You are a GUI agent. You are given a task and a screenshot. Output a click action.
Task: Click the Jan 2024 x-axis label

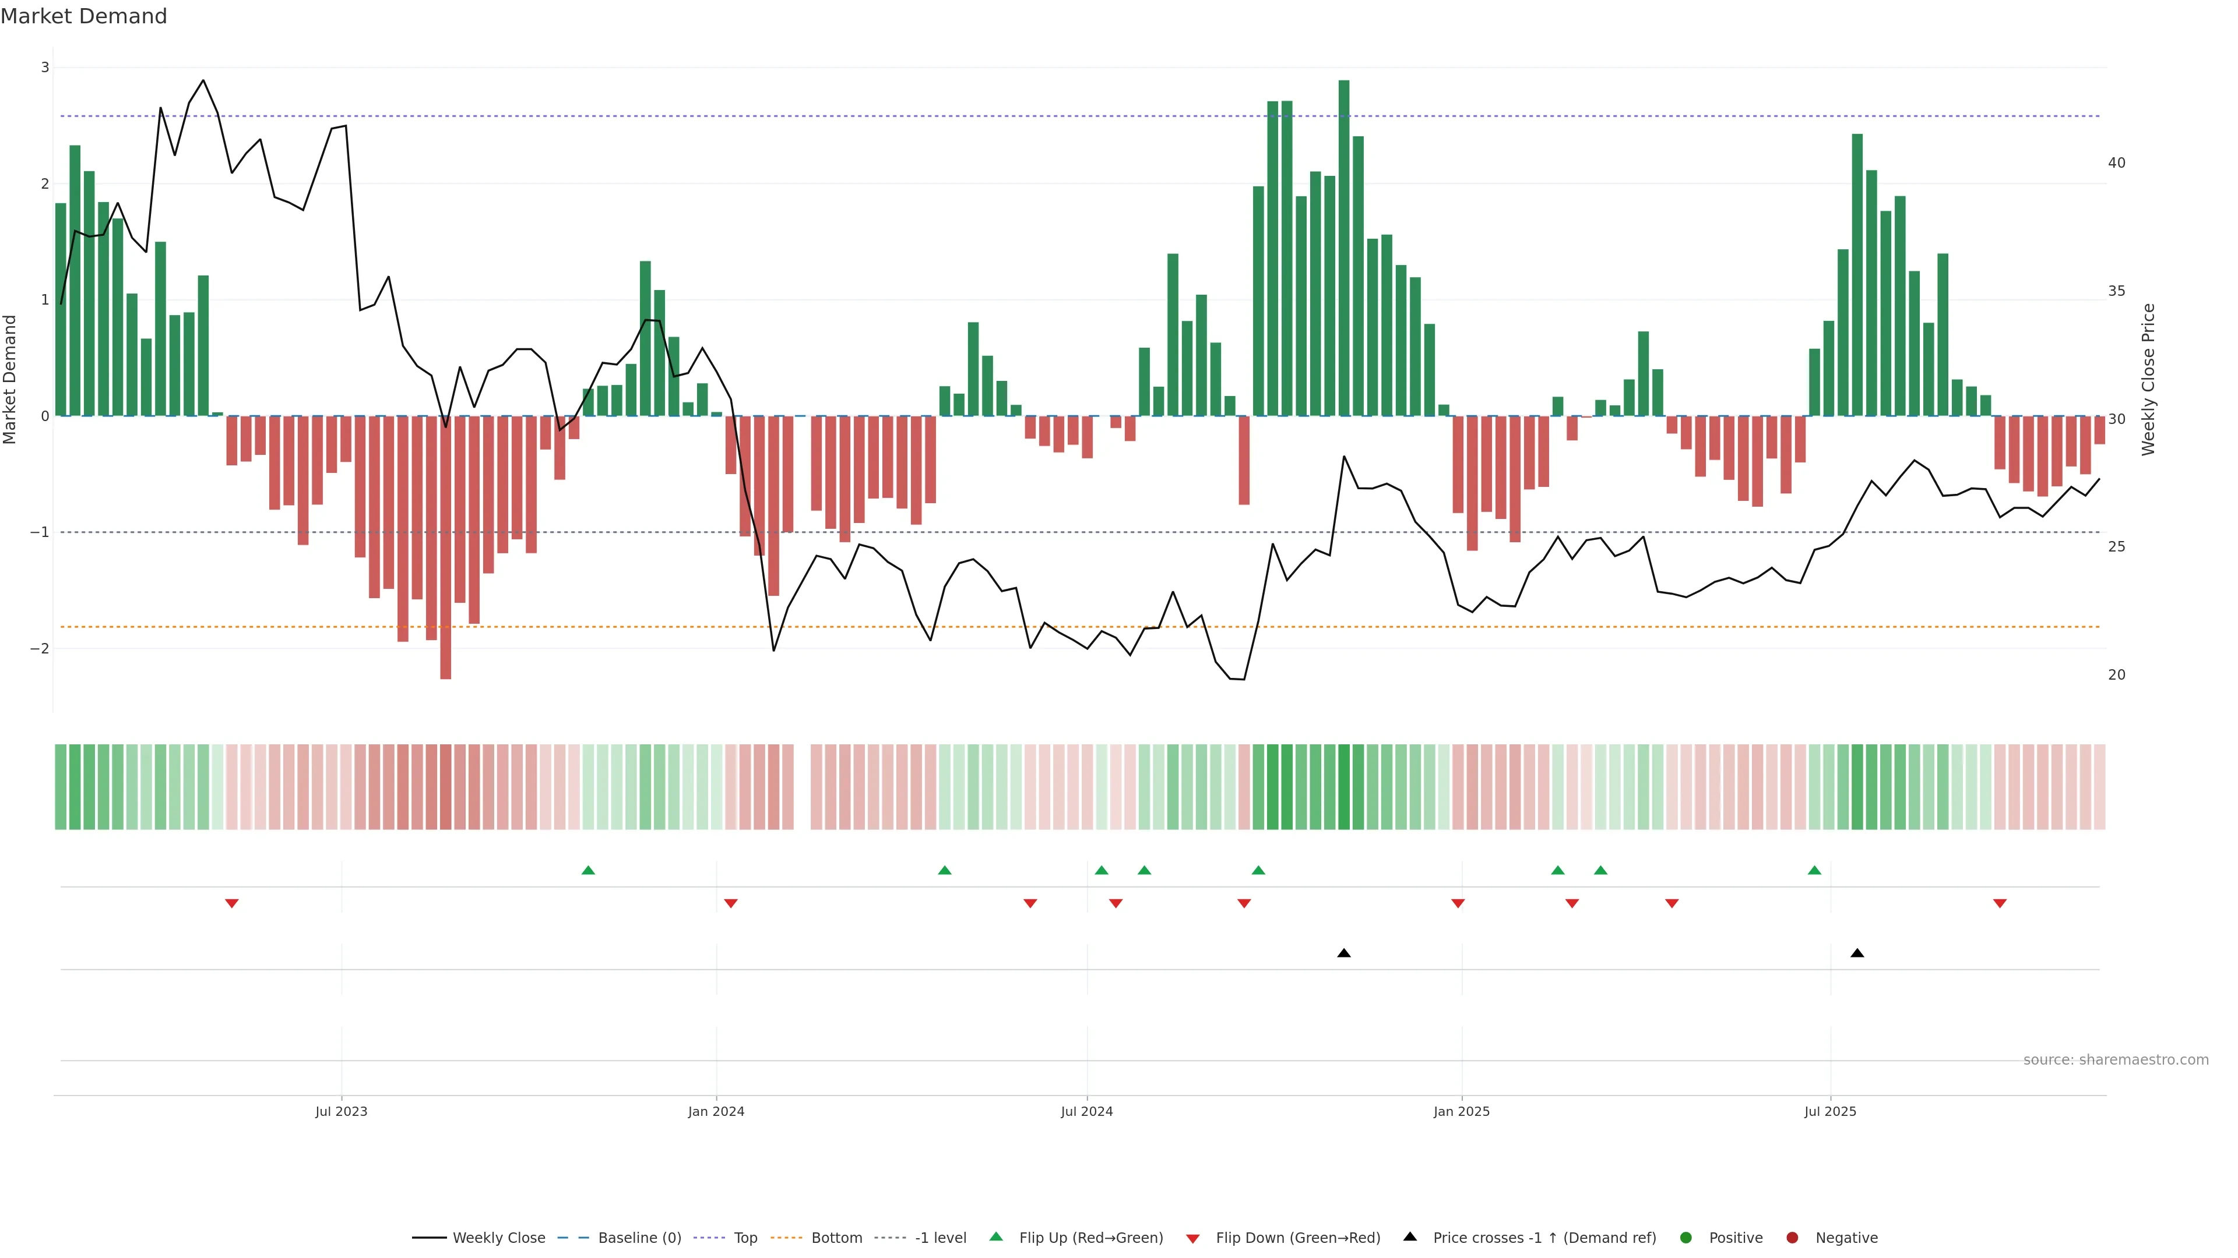tap(716, 1112)
